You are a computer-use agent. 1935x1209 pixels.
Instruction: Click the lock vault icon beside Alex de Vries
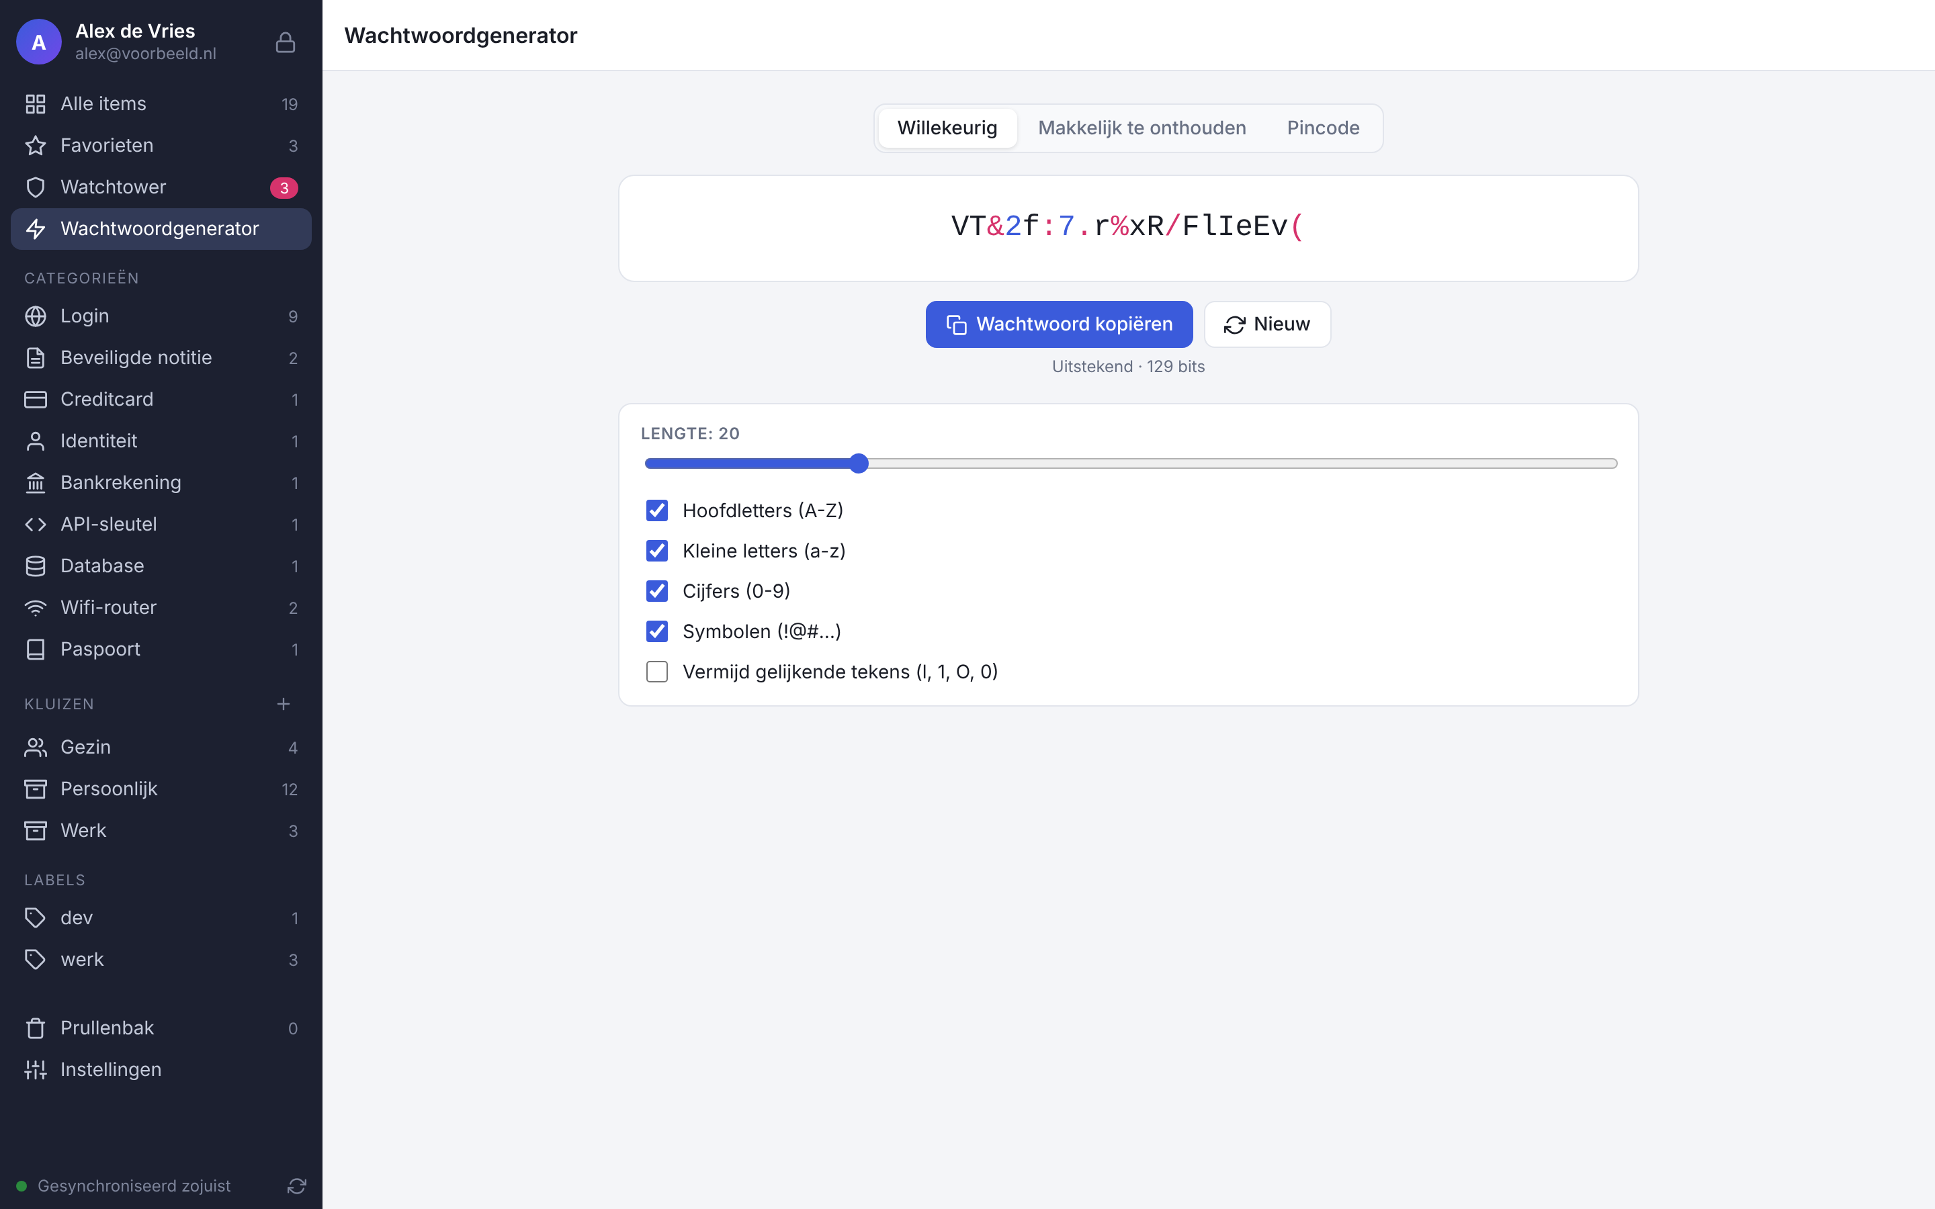[x=286, y=42]
